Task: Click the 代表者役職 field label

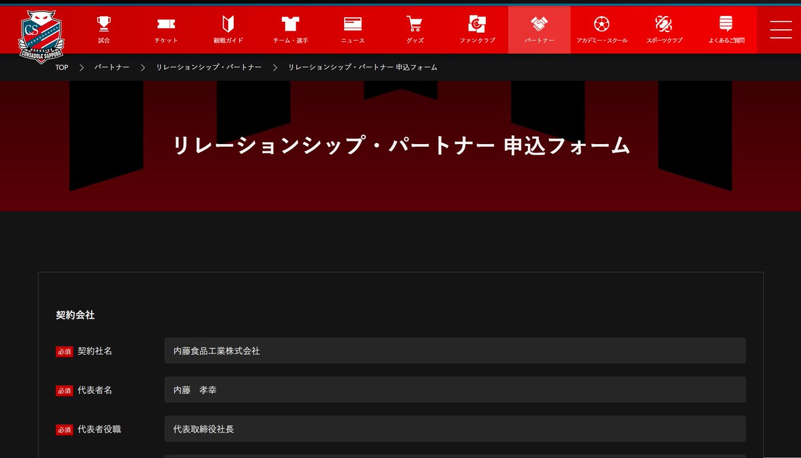Action: coord(99,429)
